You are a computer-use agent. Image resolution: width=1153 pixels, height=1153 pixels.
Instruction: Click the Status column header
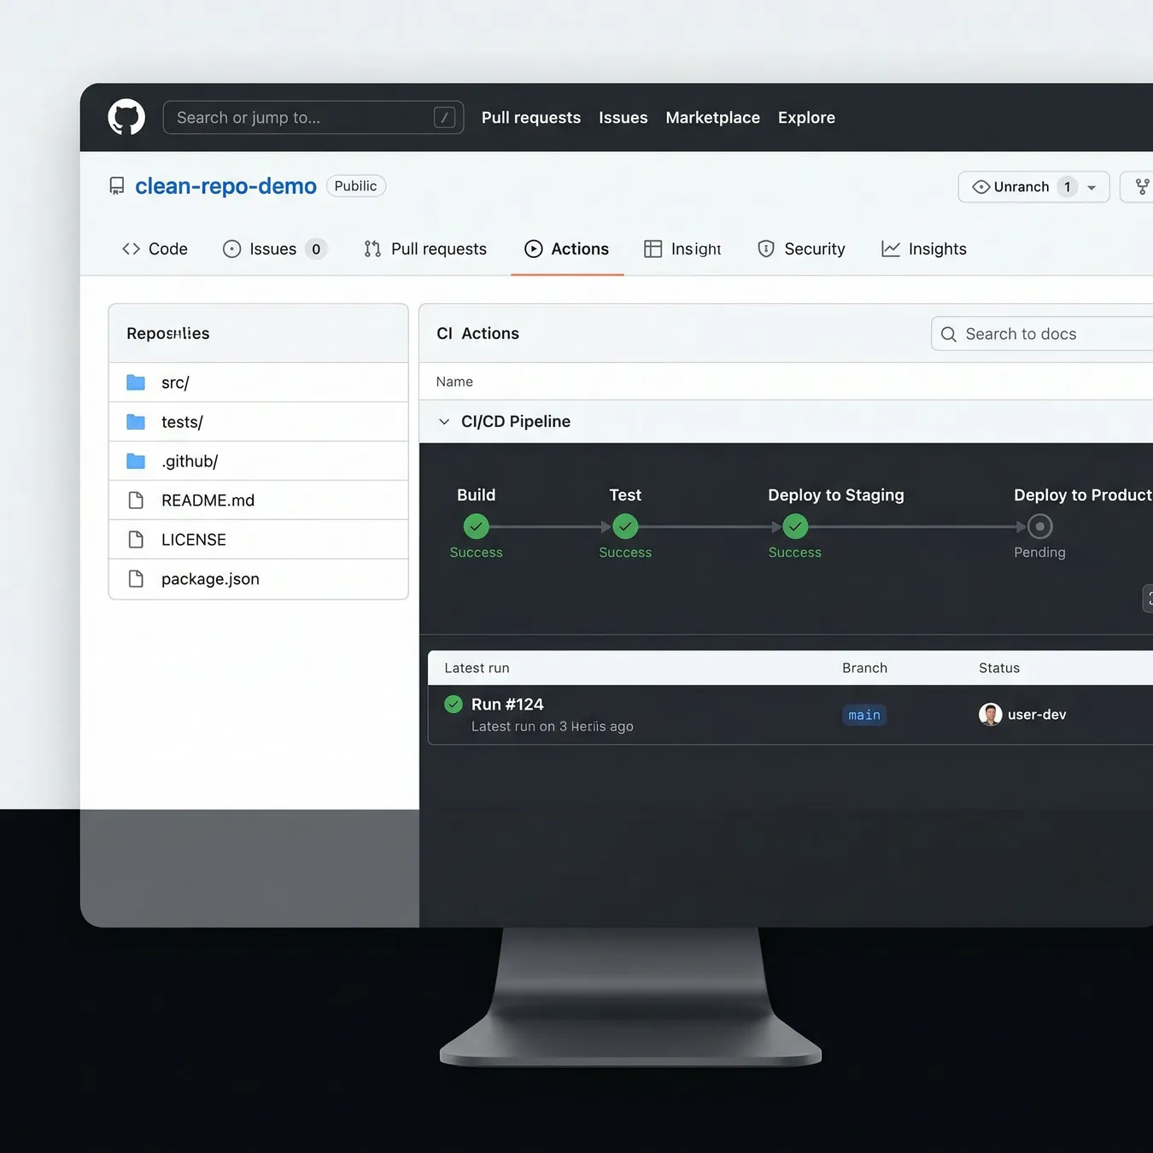tap(999, 668)
